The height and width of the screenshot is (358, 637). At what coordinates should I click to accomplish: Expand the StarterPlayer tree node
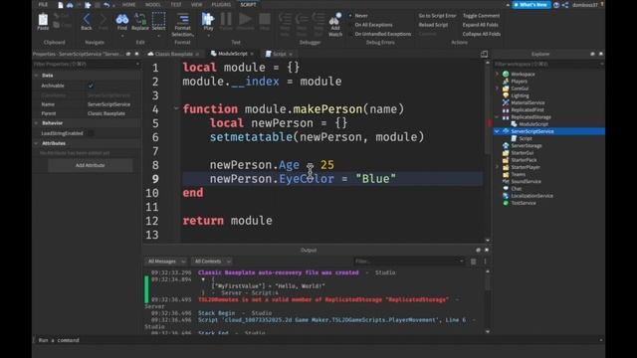pyautogui.click(x=497, y=167)
